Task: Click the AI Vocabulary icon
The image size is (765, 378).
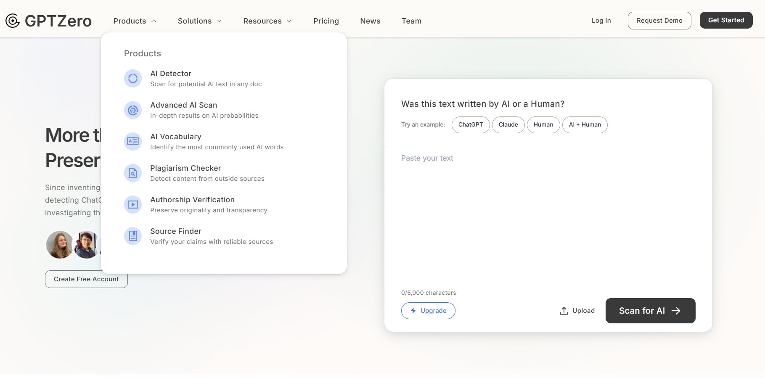Action: (133, 141)
